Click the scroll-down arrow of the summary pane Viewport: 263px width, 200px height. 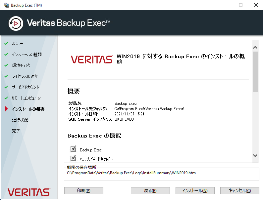pos(255,155)
